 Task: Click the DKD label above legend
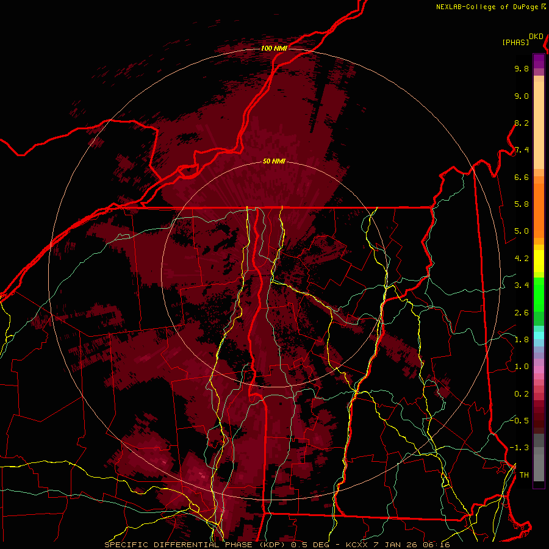coord(536,37)
